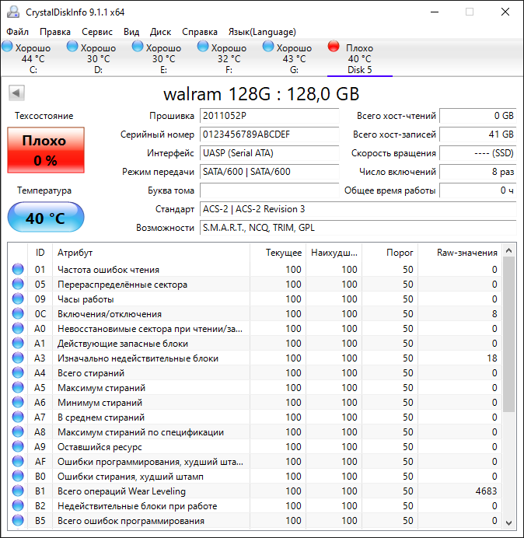Click the red Плохо 0 % health button
524x538 pixels.
[x=46, y=150]
